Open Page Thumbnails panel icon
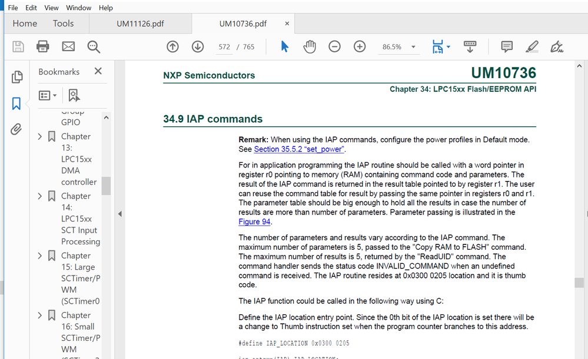 click(16, 77)
